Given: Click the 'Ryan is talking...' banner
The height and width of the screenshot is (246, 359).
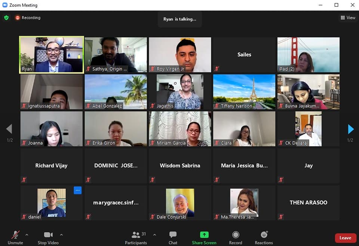Looking at the screenshot, I should point(180,19).
